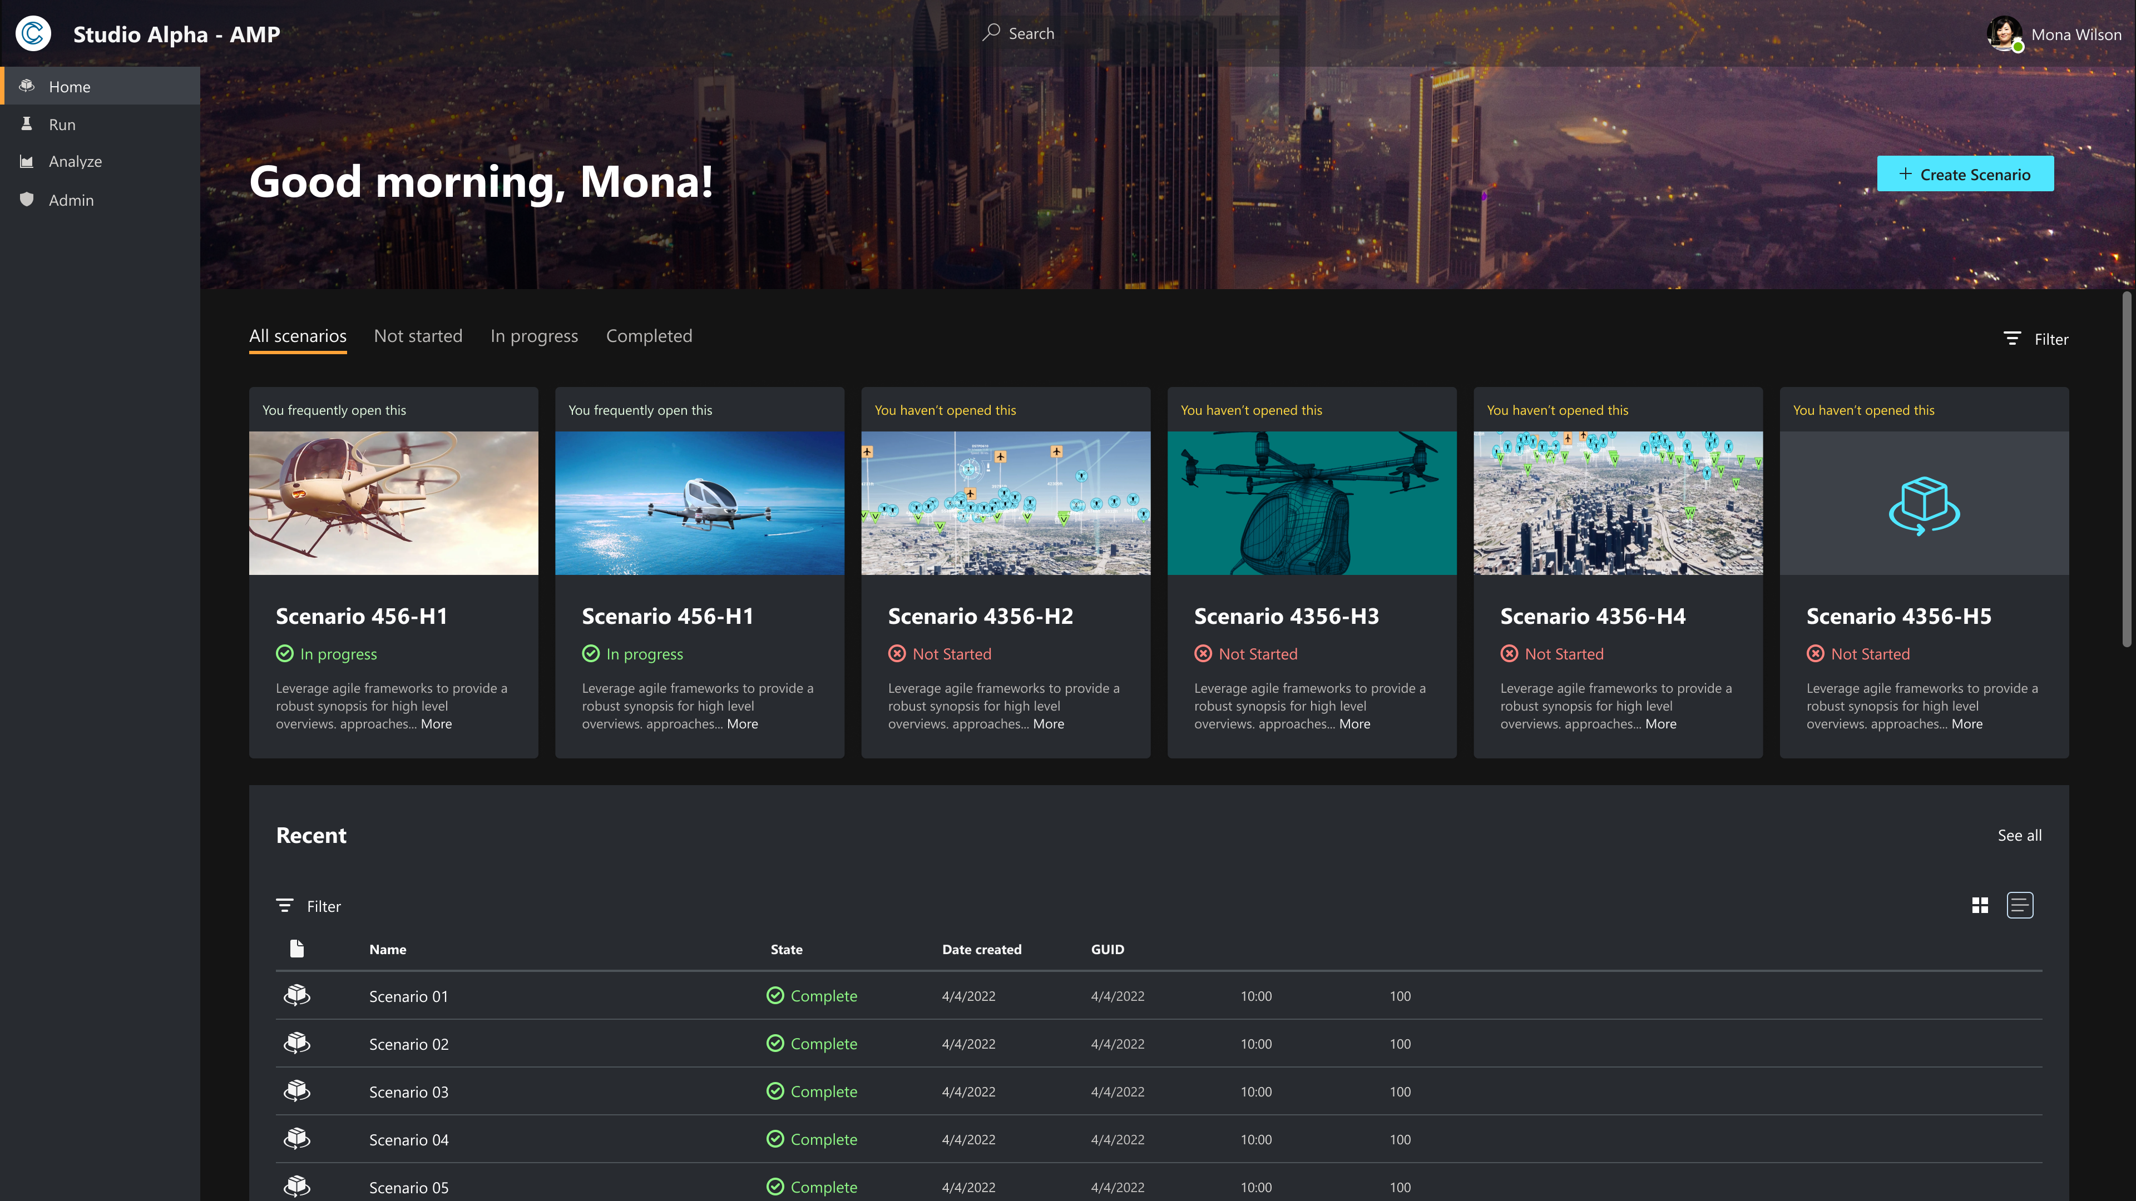2136x1201 pixels.
Task: Open Scenario 04 name in Recent list
Action: pyautogui.click(x=408, y=1140)
